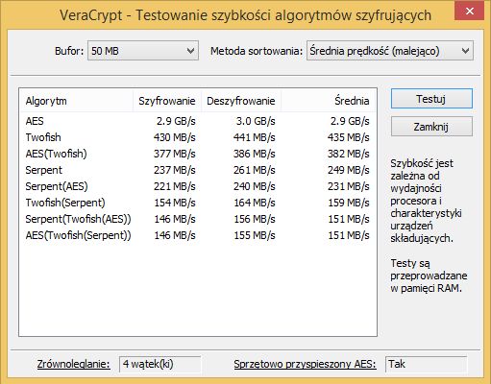Select the Twofish algorithm row

(x=198, y=137)
